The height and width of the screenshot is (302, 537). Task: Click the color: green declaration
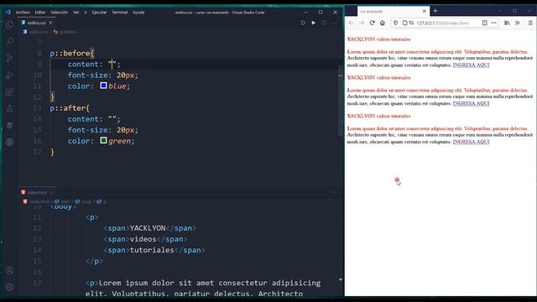pyautogui.click(x=101, y=141)
